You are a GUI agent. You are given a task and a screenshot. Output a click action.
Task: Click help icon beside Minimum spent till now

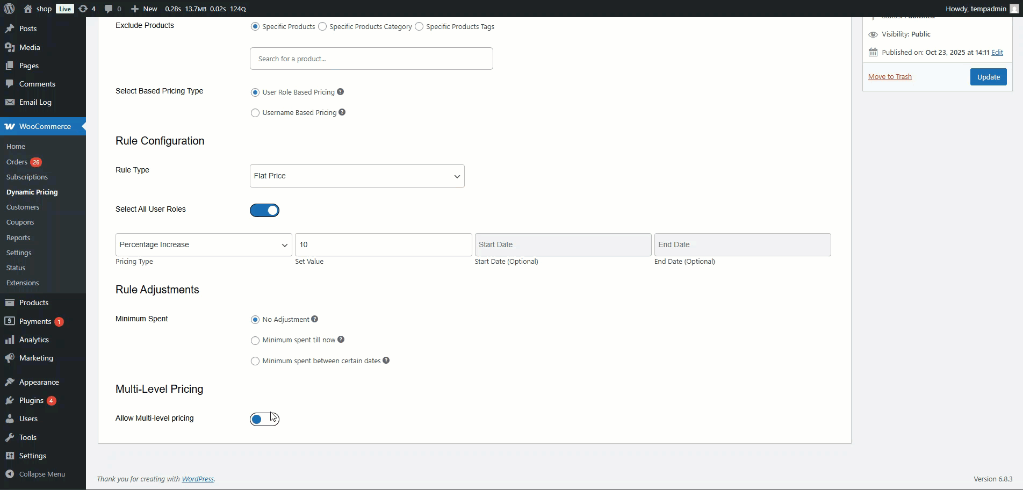[341, 340]
